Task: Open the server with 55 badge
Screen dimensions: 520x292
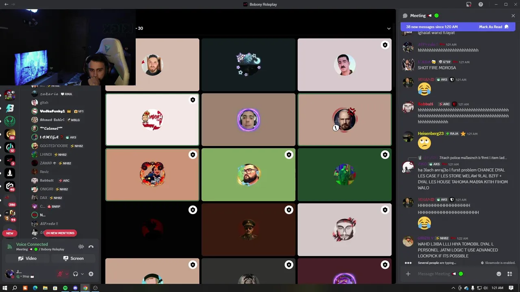Action: coord(10,134)
